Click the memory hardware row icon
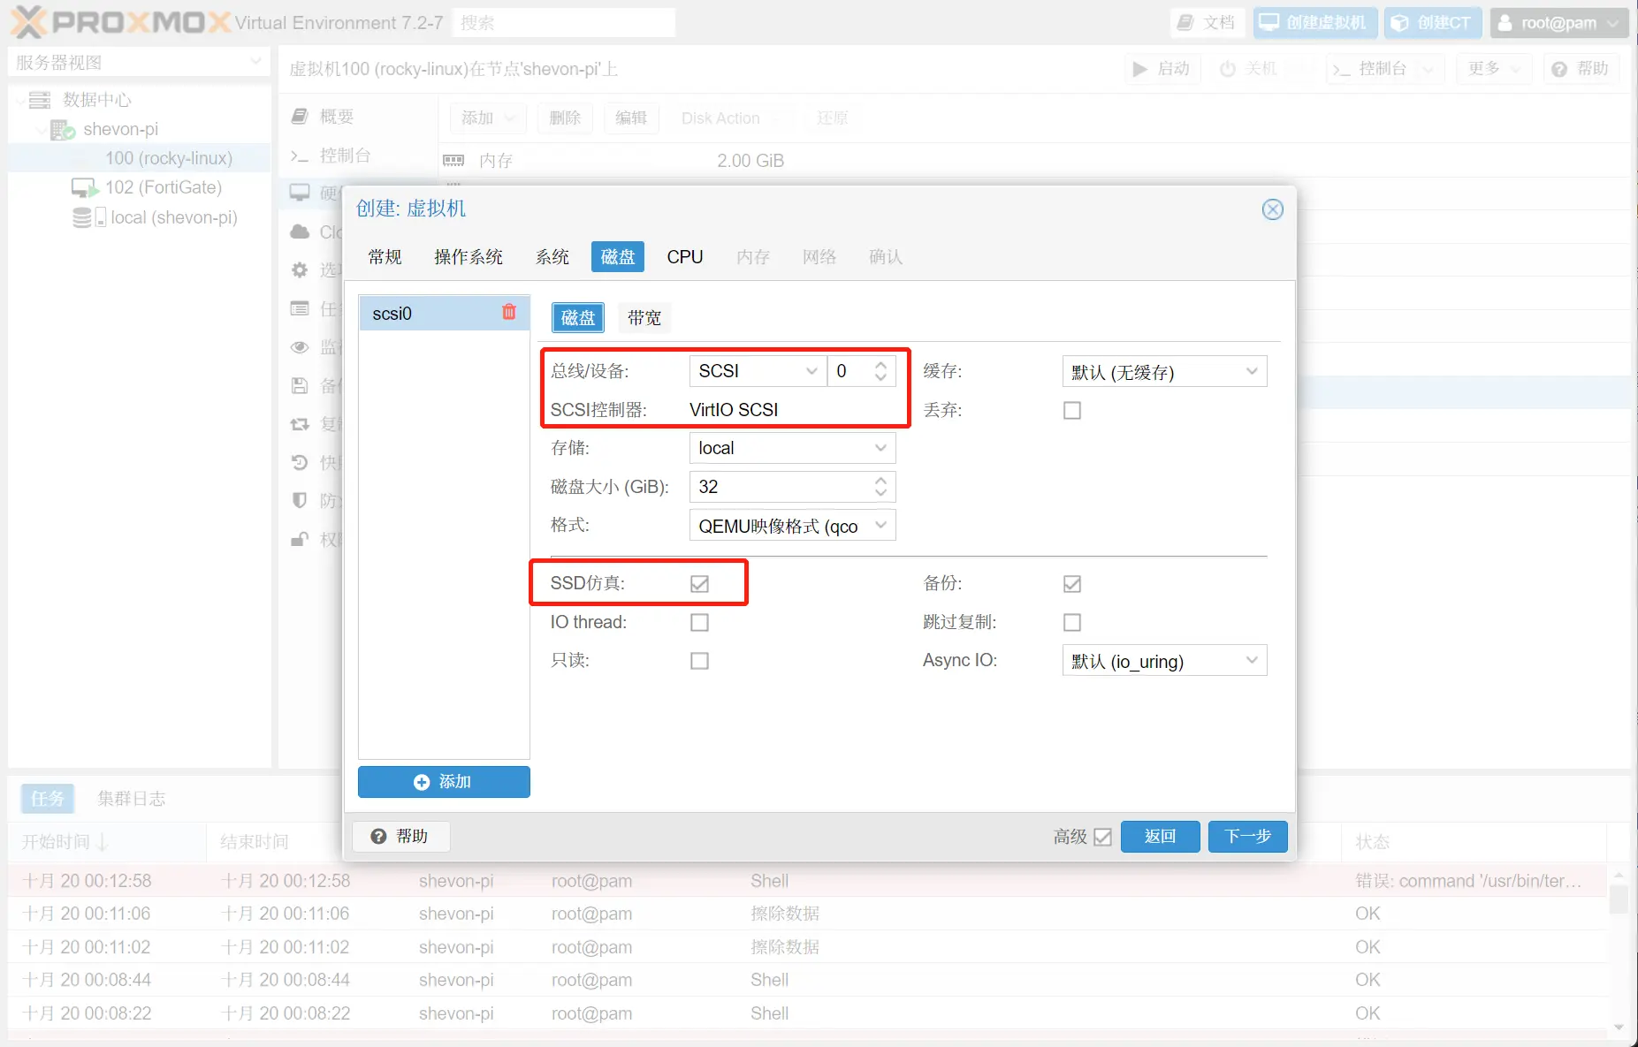 [x=453, y=161]
